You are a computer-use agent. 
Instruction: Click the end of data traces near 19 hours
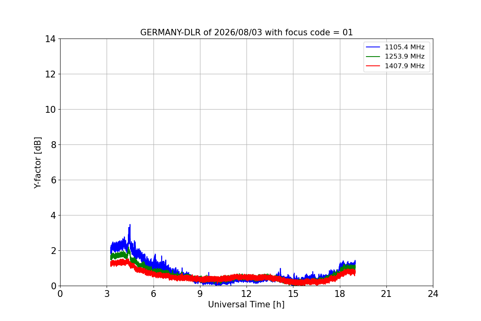point(354,268)
